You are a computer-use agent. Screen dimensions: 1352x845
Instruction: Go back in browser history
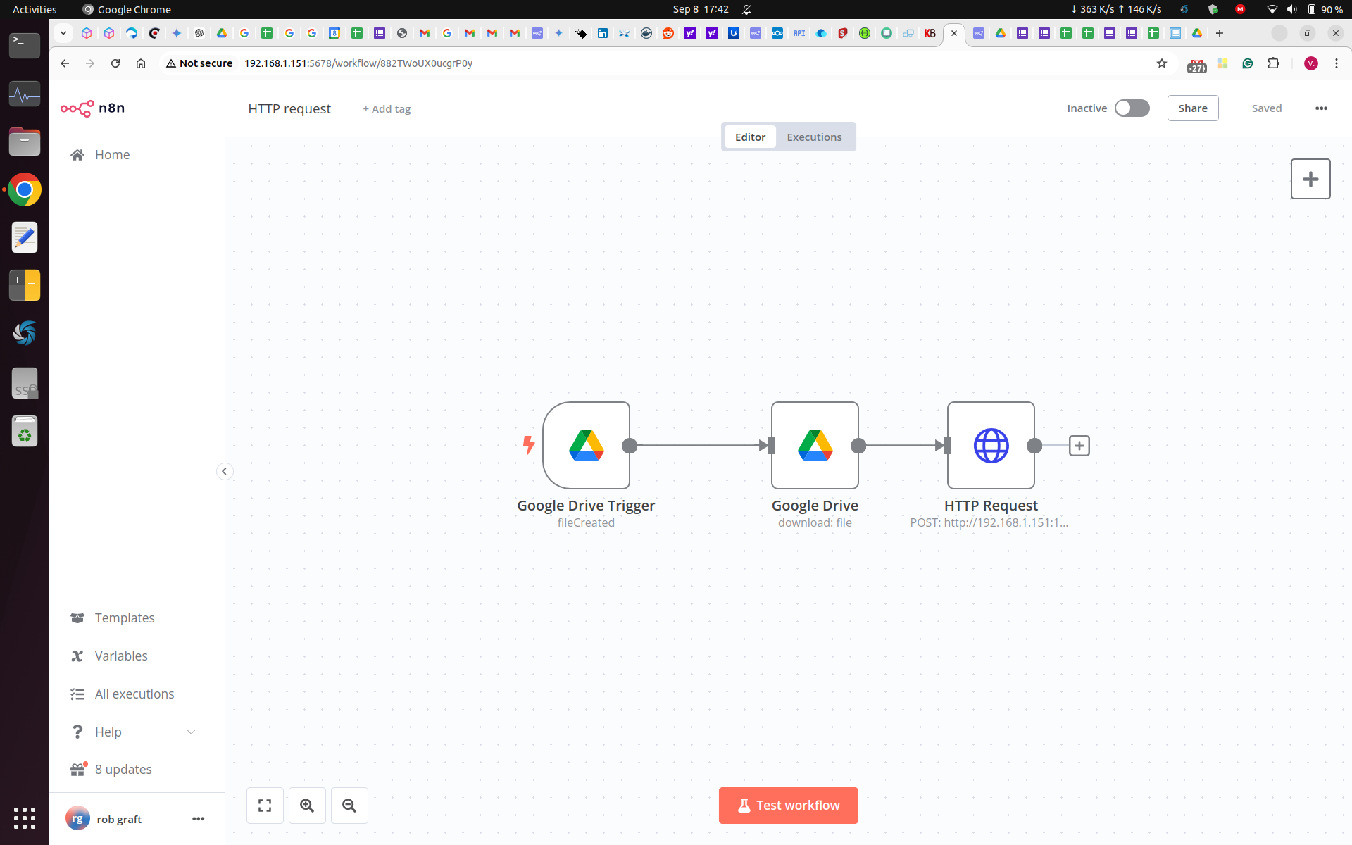65,63
